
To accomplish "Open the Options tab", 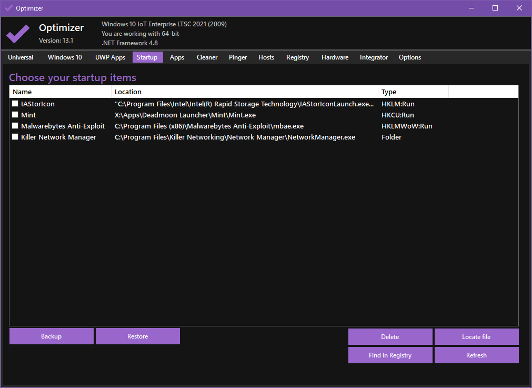I will 409,57.
